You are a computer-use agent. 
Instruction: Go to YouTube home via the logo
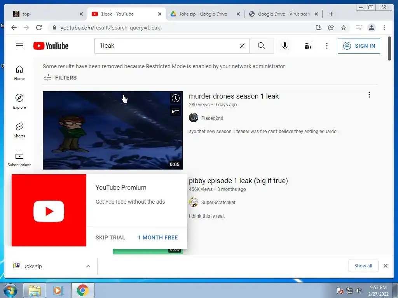click(x=51, y=46)
